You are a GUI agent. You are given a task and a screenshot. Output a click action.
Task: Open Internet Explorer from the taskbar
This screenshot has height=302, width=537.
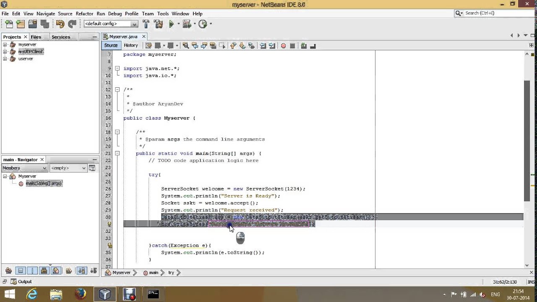coord(32,294)
